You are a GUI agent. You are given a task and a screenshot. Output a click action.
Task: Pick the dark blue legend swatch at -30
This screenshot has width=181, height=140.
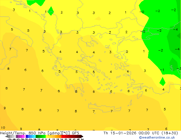tap(27, 137)
